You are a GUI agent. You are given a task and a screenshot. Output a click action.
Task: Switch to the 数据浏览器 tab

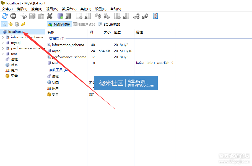tap(84, 24)
